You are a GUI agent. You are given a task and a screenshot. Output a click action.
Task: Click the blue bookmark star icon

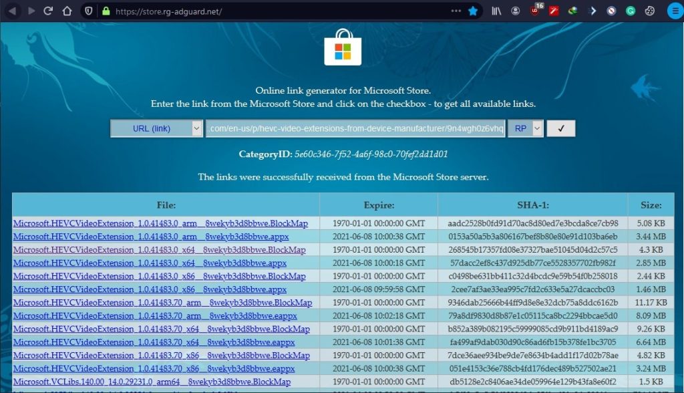click(x=473, y=11)
